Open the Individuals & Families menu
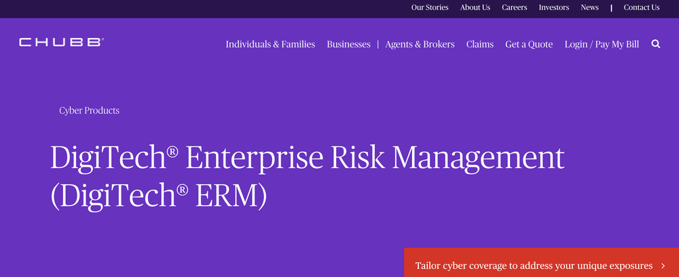 click(x=270, y=44)
